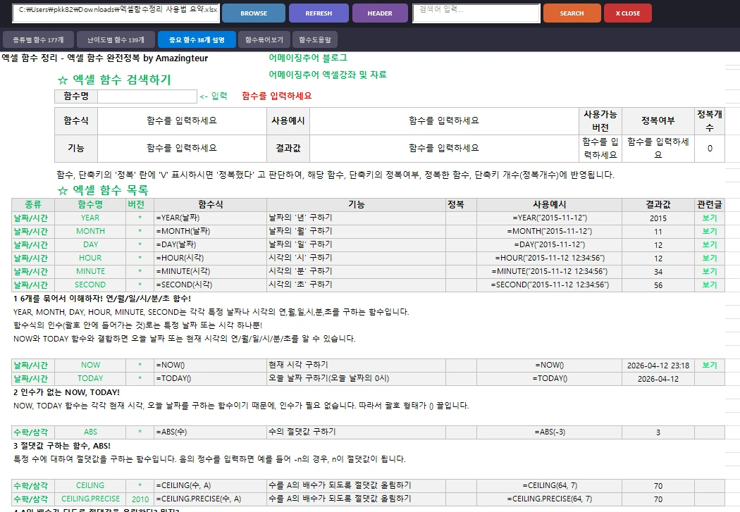Click the empty 함수명 input cell
Viewport: 740px width, 512px height.
coord(147,96)
